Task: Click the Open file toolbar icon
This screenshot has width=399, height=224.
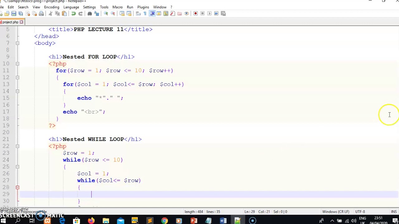Action: click(7, 13)
